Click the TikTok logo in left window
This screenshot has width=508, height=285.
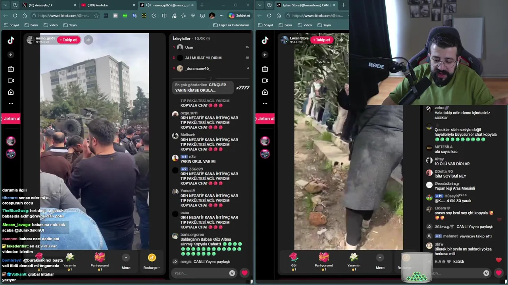pos(11,40)
